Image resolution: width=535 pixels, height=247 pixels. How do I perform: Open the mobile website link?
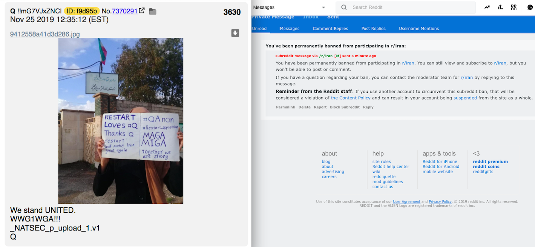(438, 172)
